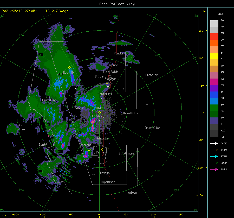
Task: Click asterisk marker above Limestone label
Action: (x=49, y=98)
